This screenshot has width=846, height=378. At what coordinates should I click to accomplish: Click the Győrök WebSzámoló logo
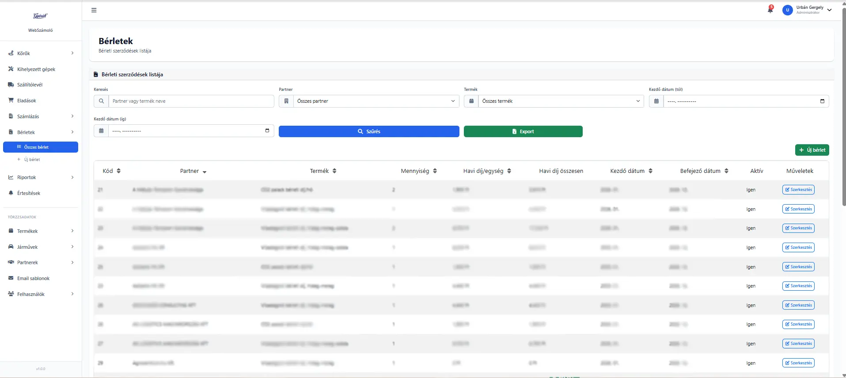point(40,16)
